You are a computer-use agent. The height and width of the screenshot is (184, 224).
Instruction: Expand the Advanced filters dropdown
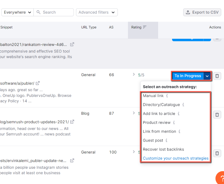point(97,12)
